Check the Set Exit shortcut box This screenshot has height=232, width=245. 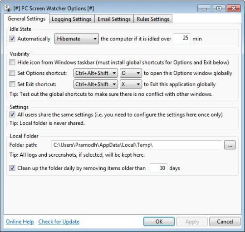[12, 84]
